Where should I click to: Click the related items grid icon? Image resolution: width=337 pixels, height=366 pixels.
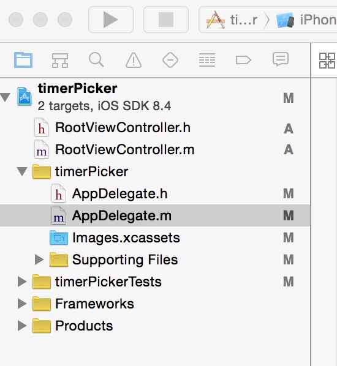click(x=327, y=61)
